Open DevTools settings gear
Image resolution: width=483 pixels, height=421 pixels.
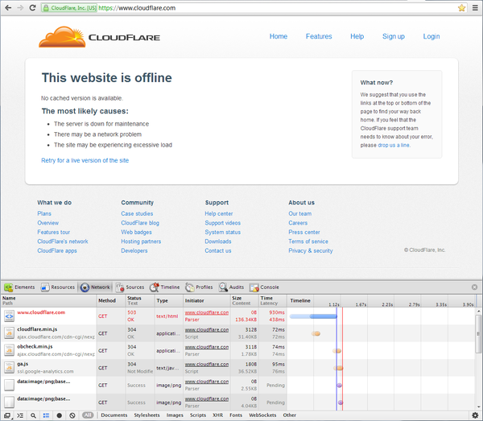coord(475,415)
